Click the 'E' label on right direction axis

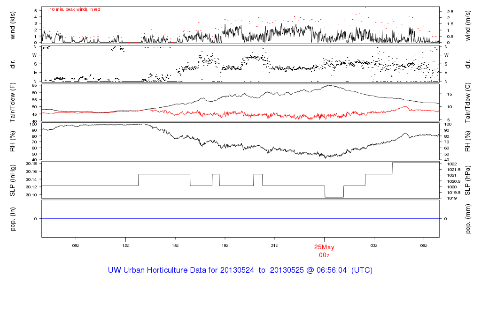pyautogui.click(x=446, y=73)
